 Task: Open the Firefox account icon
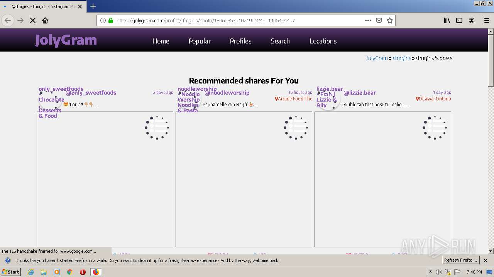tap(472, 20)
